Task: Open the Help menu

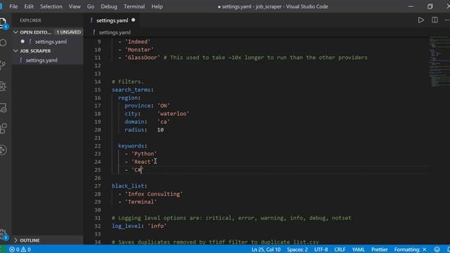Action: point(157,6)
